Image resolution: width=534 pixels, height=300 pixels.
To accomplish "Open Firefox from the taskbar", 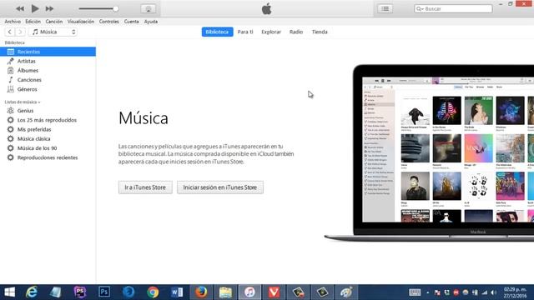I will click(201, 292).
